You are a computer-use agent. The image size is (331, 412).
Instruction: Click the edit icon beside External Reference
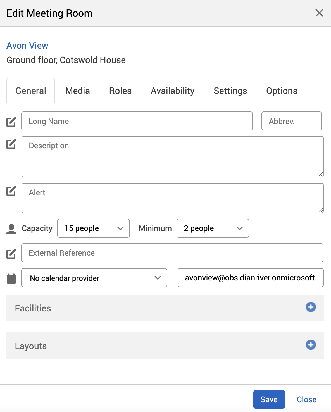point(11,254)
